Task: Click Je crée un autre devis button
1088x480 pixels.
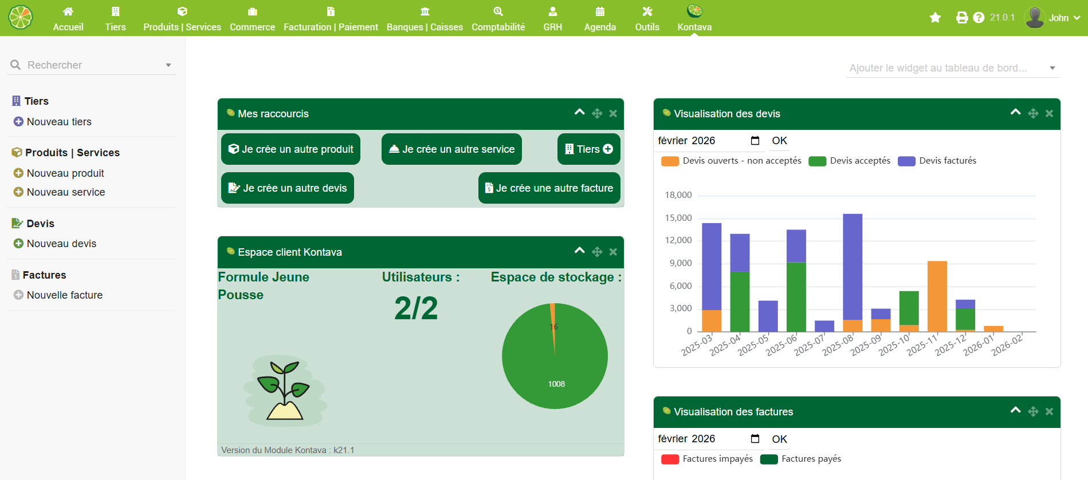Action: pos(288,188)
